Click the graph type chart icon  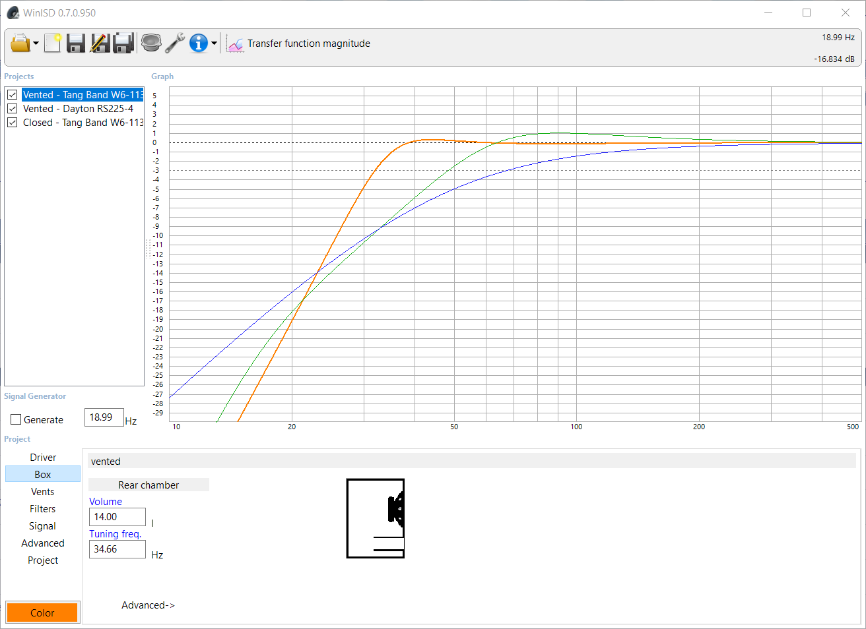[235, 44]
